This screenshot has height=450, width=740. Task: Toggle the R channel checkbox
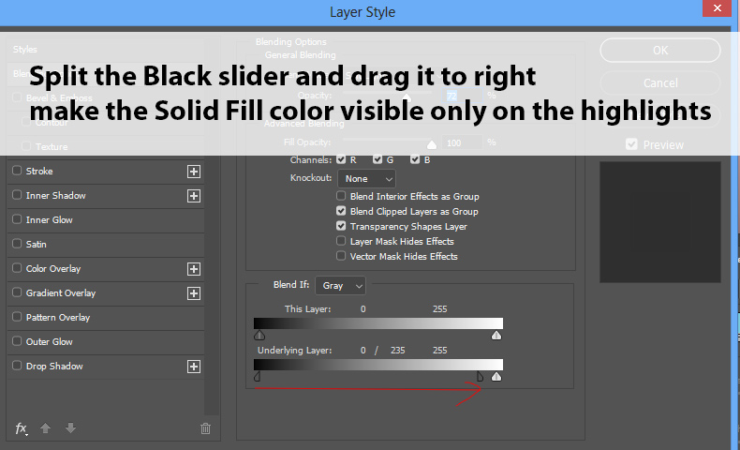click(341, 159)
